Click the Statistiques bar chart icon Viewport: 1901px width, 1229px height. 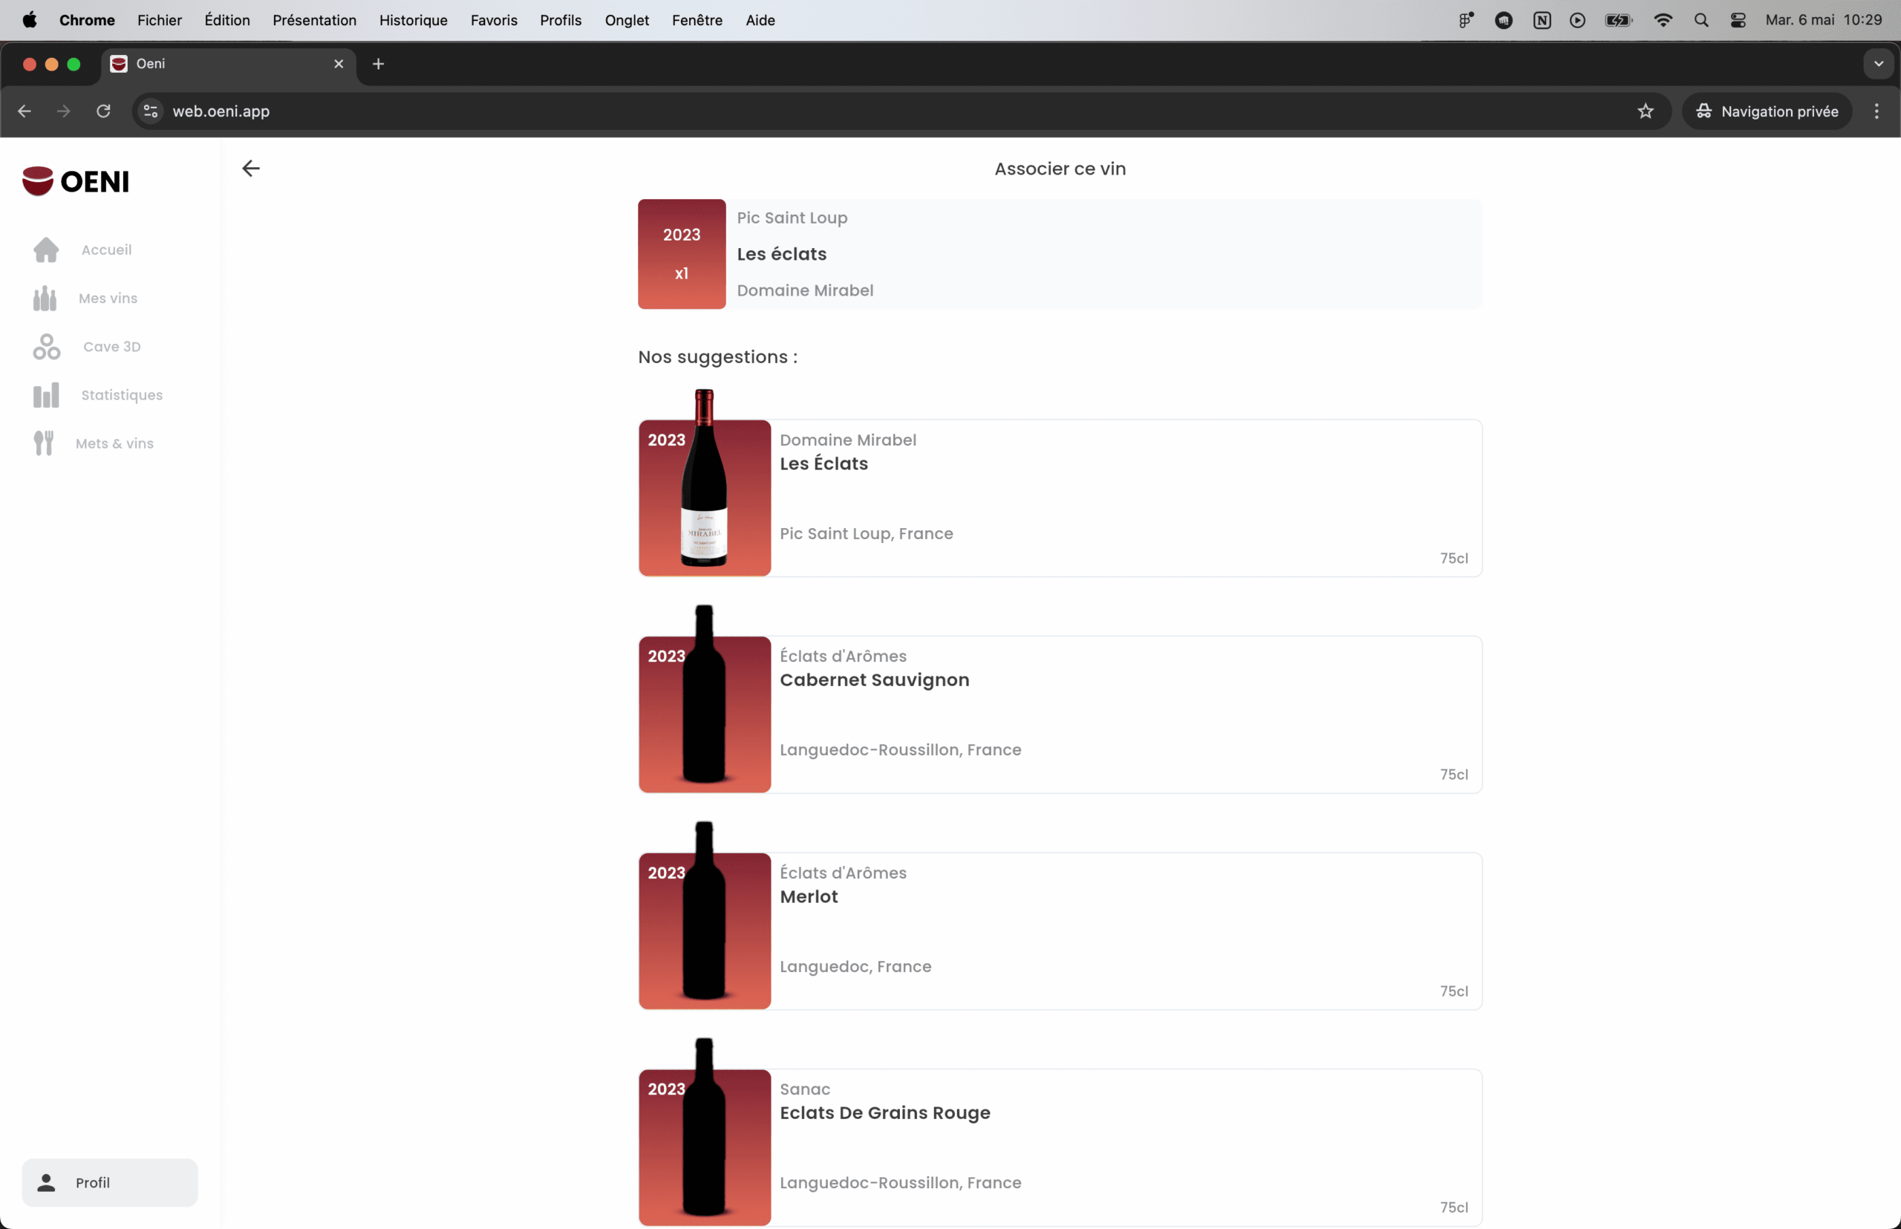tap(46, 395)
